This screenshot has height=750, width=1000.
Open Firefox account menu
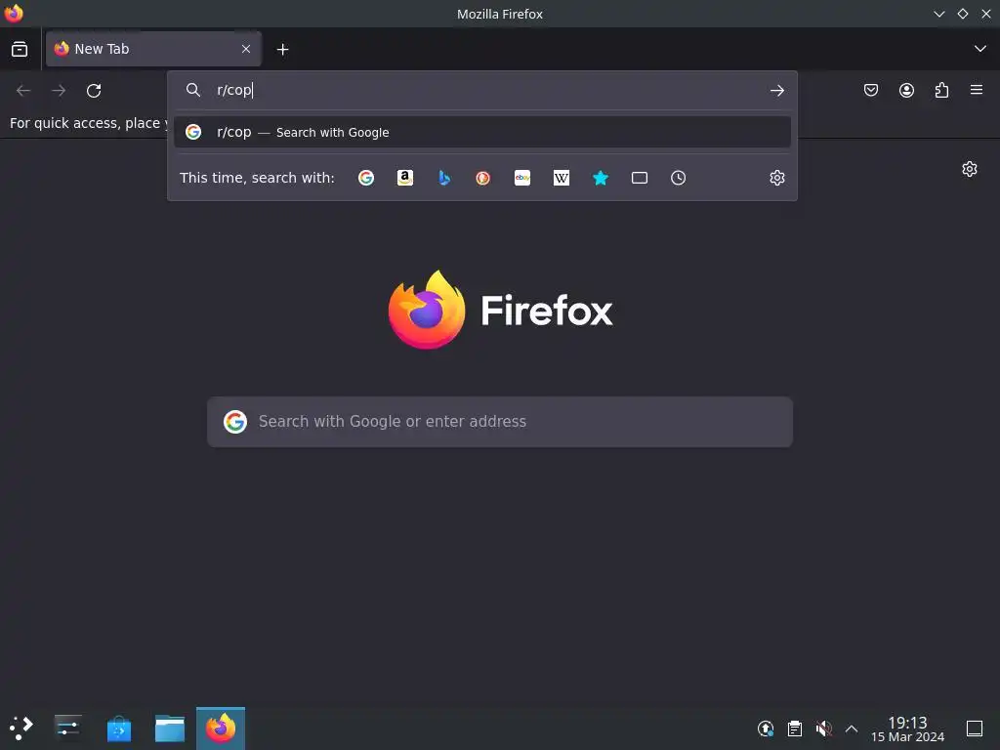906,90
